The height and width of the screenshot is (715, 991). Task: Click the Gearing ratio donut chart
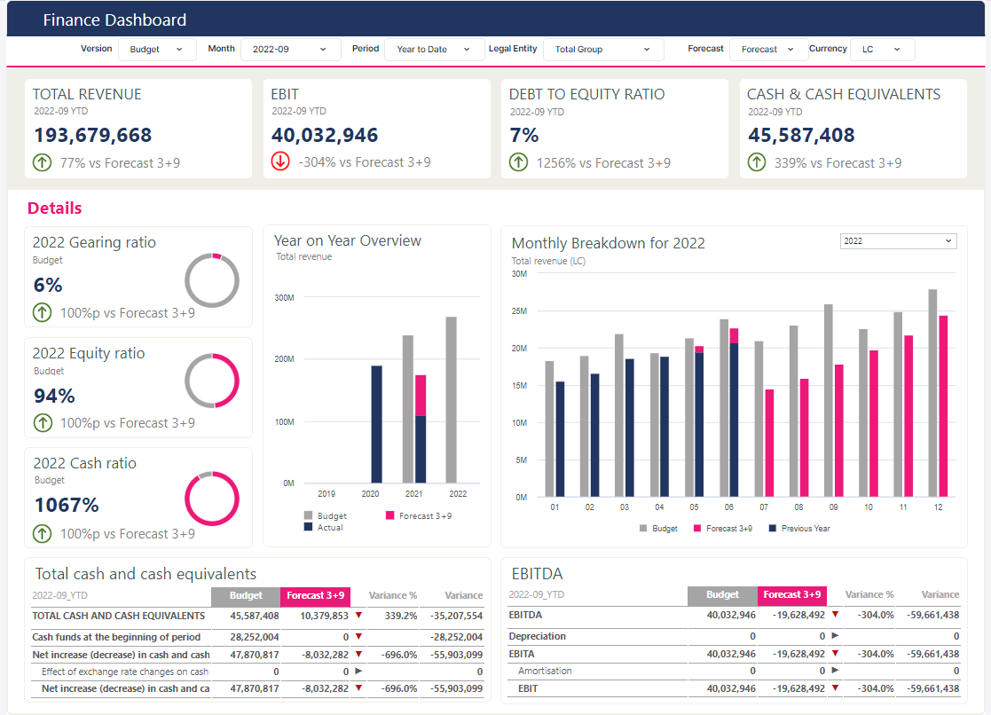212,280
